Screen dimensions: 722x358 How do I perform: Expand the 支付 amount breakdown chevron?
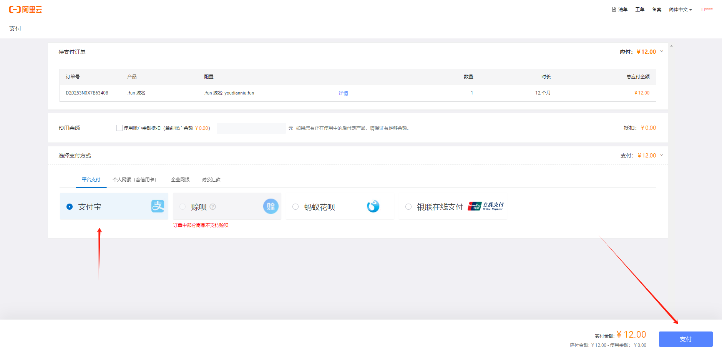[x=661, y=155]
